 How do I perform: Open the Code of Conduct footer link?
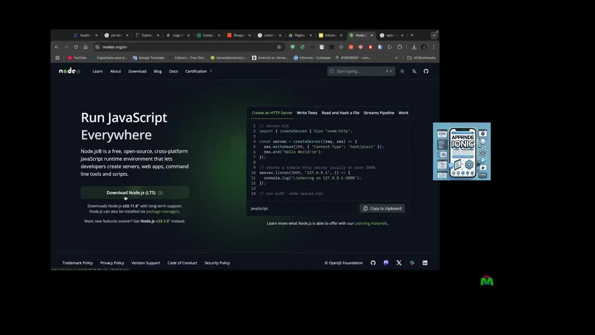182,263
